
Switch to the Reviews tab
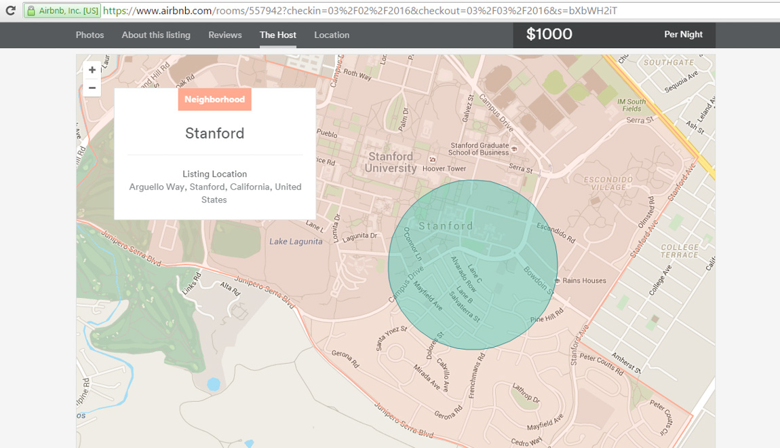click(x=225, y=35)
